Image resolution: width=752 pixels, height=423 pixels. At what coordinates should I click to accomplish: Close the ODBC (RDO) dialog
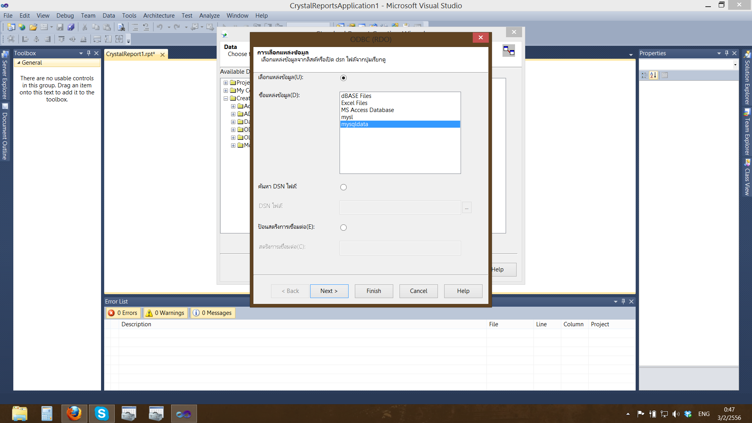(481, 38)
